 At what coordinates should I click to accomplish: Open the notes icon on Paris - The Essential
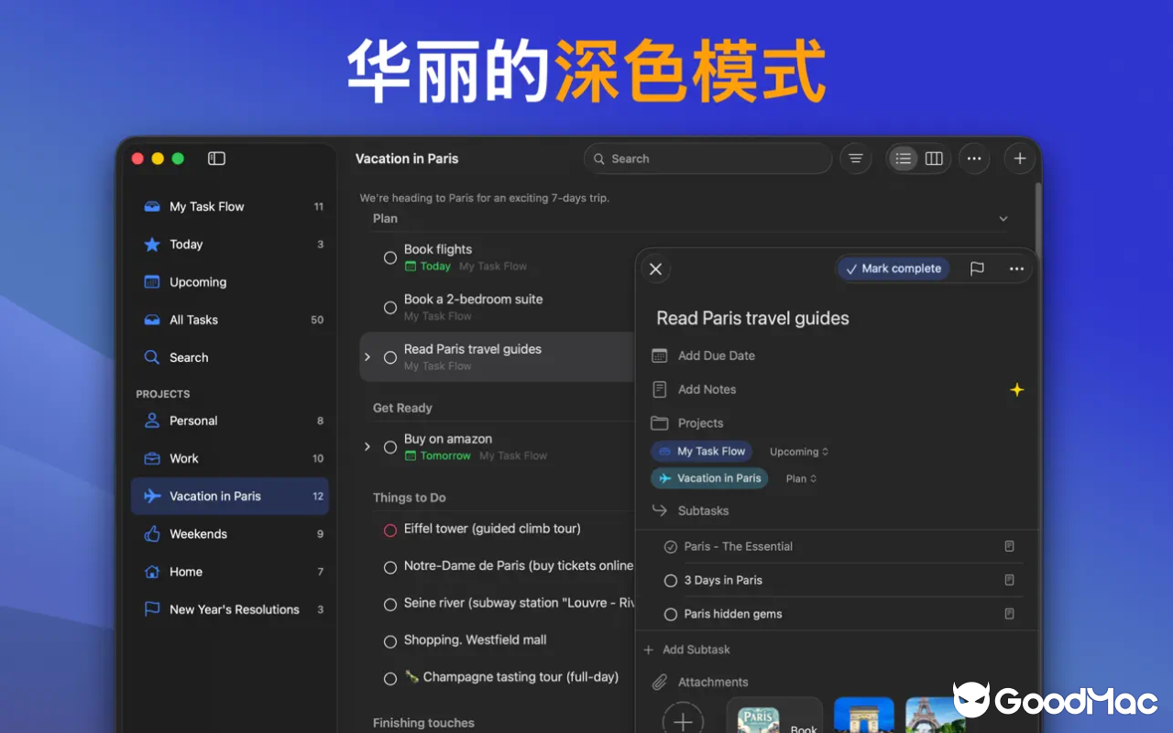pos(1009,546)
